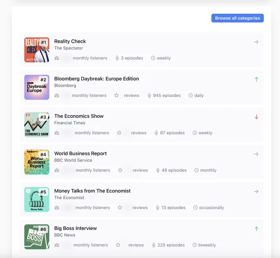
Task: Open the World Business Report cover thumbnail
Action: point(37,162)
